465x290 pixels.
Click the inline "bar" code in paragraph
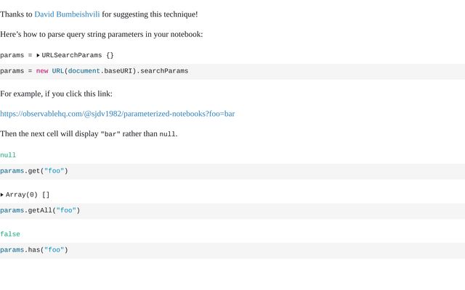click(110, 134)
